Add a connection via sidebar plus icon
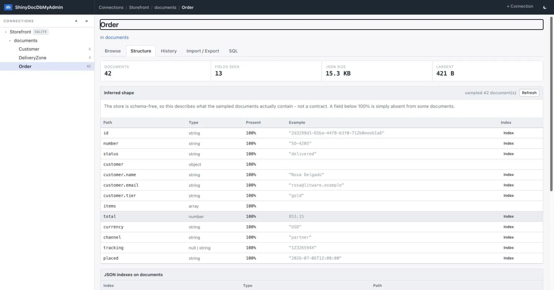 tap(76, 21)
